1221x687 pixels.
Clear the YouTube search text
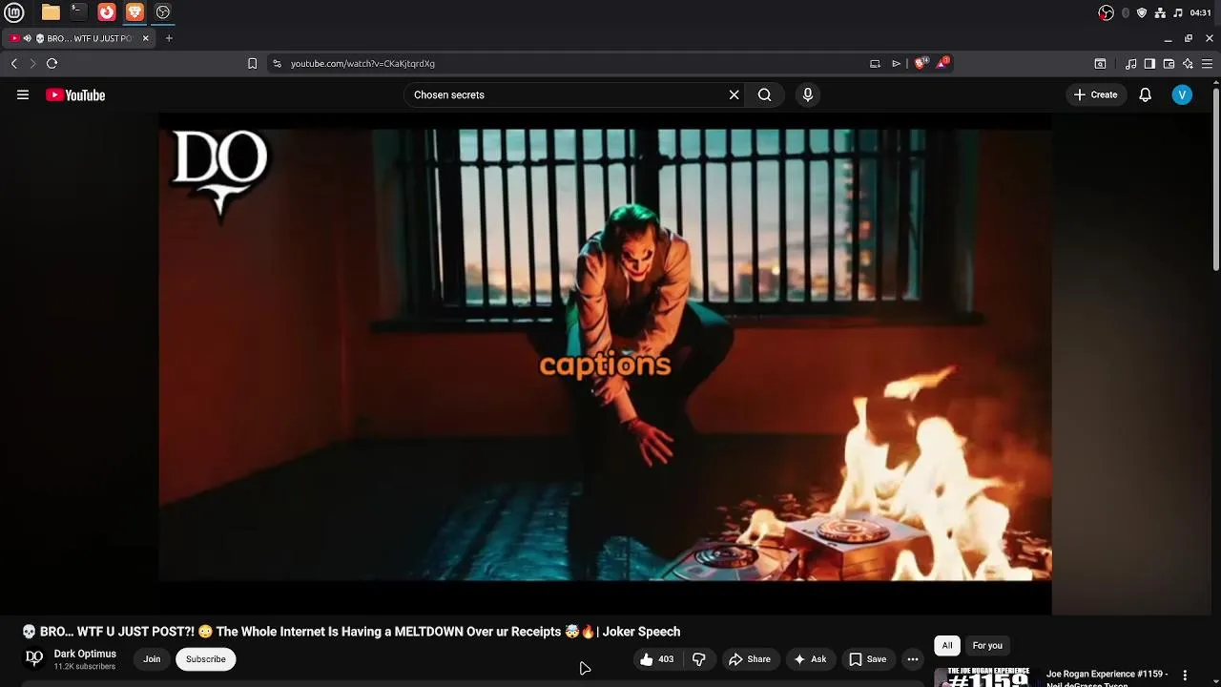point(734,94)
